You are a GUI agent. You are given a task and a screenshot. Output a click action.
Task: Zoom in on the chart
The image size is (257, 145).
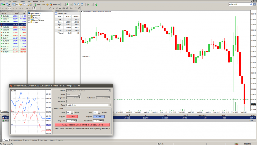click(75, 4)
